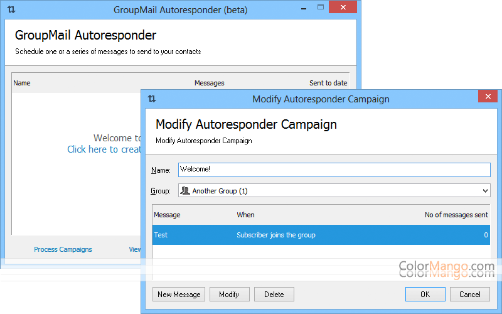Close the GroupMail Autoresponder main window
The width and height of the screenshot is (502, 314).
347,8
